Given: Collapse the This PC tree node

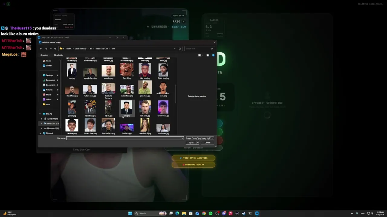Looking at the screenshot, I should (x=40, y=114).
